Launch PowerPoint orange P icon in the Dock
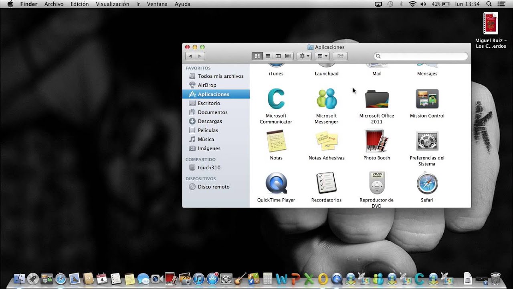Screen dimensions: 513x289 coord(296,279)
